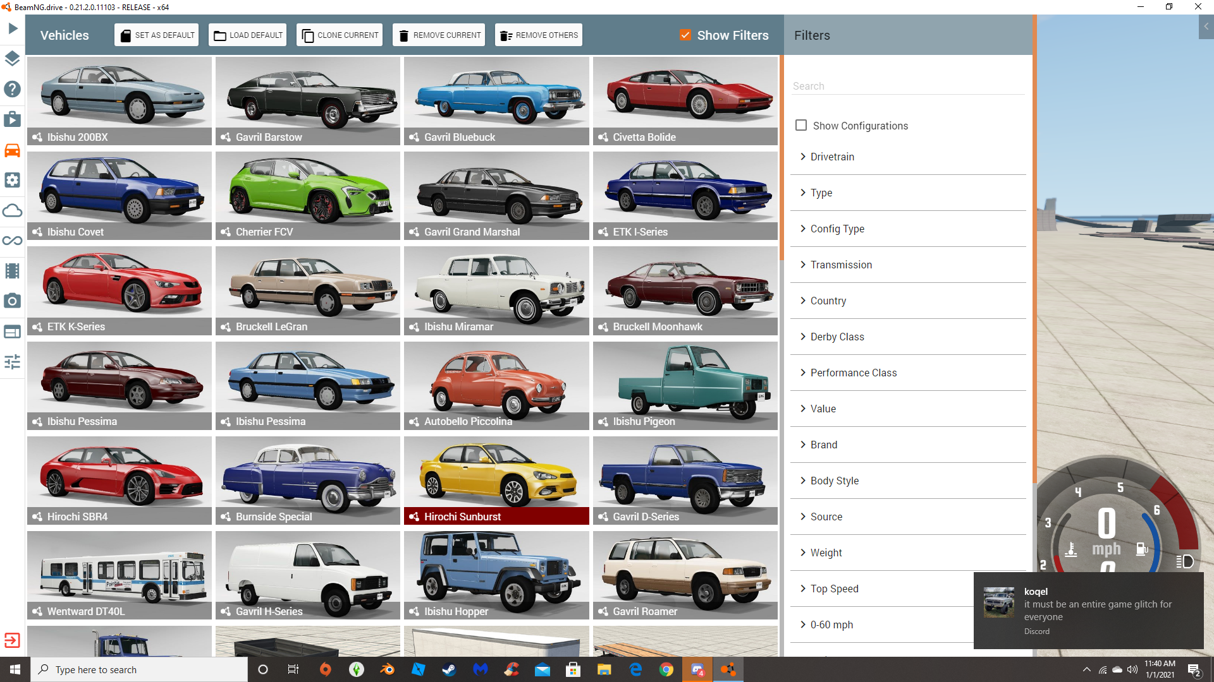The height and width of the screenshot is (682, 1214).
Task: Enable the Show Configurations checkbox
Action: tap(801, 125)
